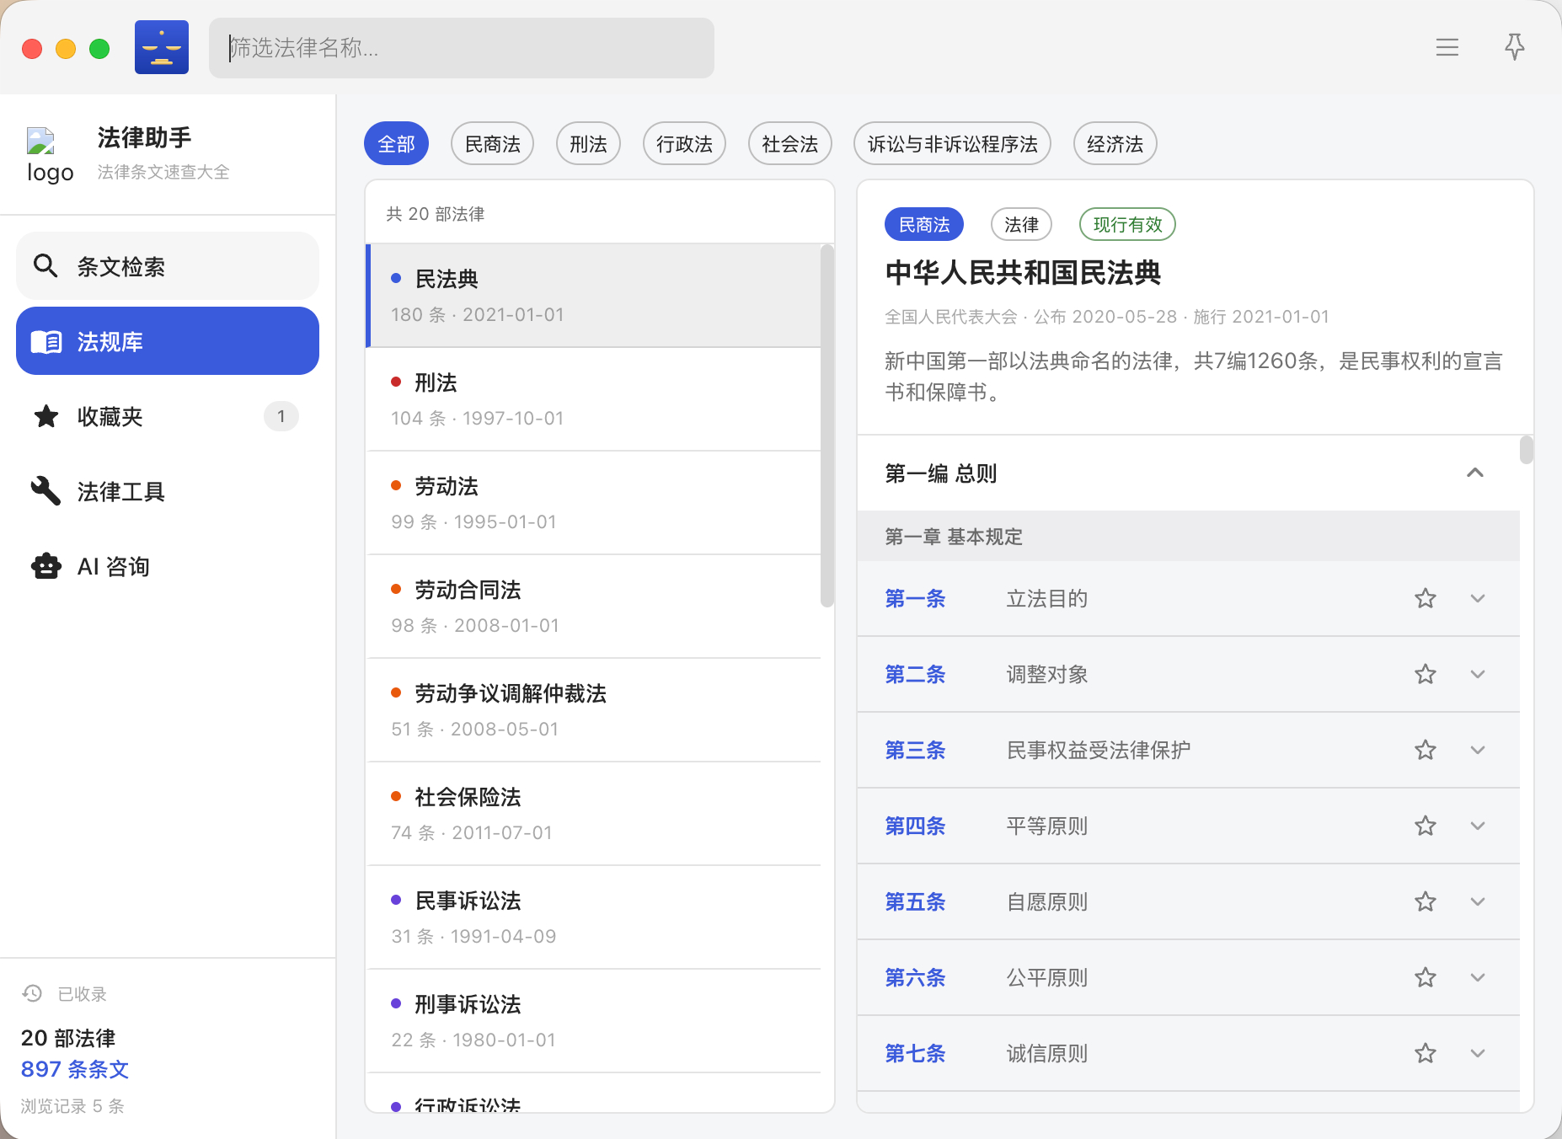Expand the 第二条 调整对象 article
This screenshot has height=1139, width=1562.
point(1477,675)
